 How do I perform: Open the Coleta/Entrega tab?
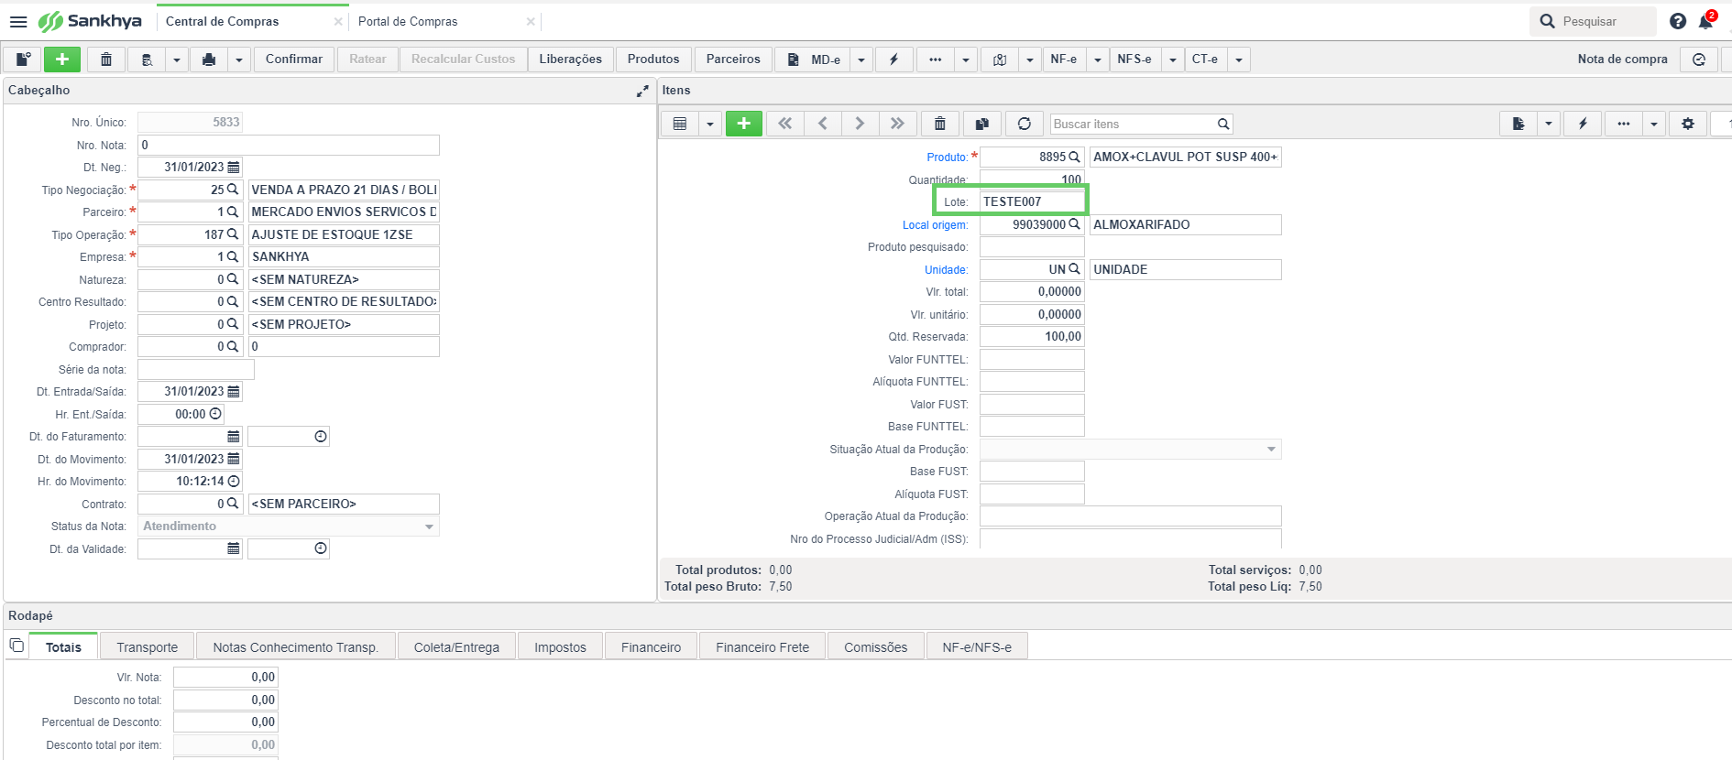click(456, 646)
